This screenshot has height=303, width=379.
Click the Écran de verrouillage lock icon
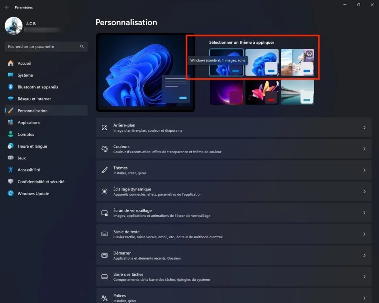tap(104, 213)
